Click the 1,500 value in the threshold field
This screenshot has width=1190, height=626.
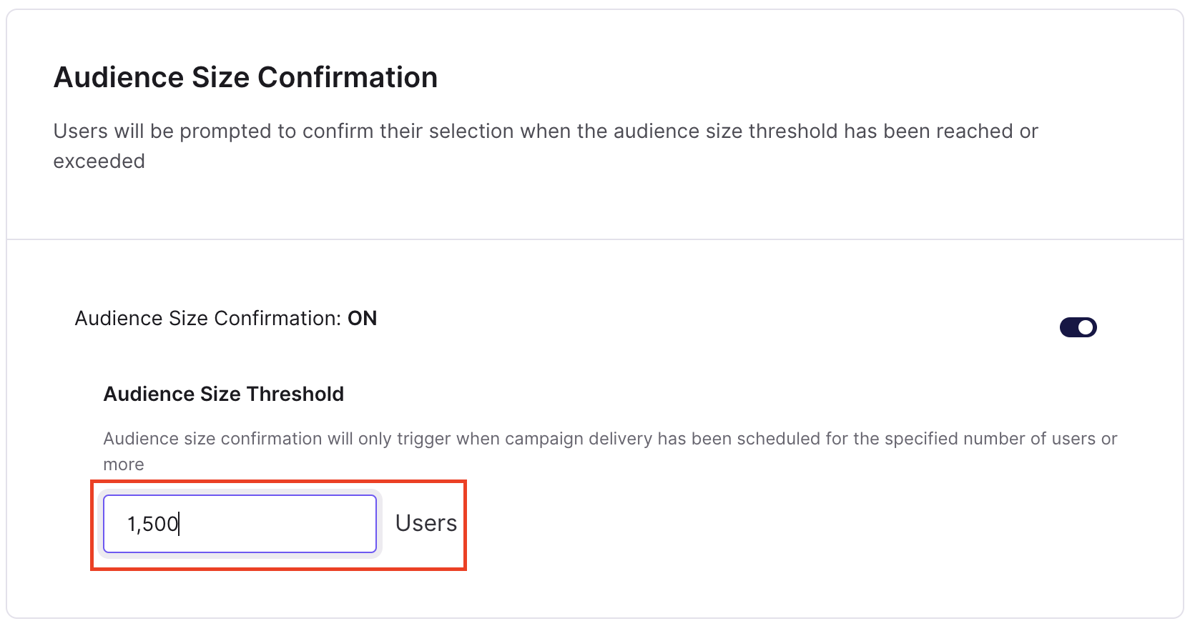[x=153, y=524]
